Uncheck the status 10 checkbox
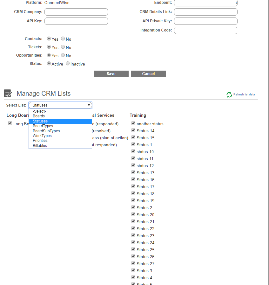Image resolution: width=269 pixels, height=285 pixels. pos(133,151)
